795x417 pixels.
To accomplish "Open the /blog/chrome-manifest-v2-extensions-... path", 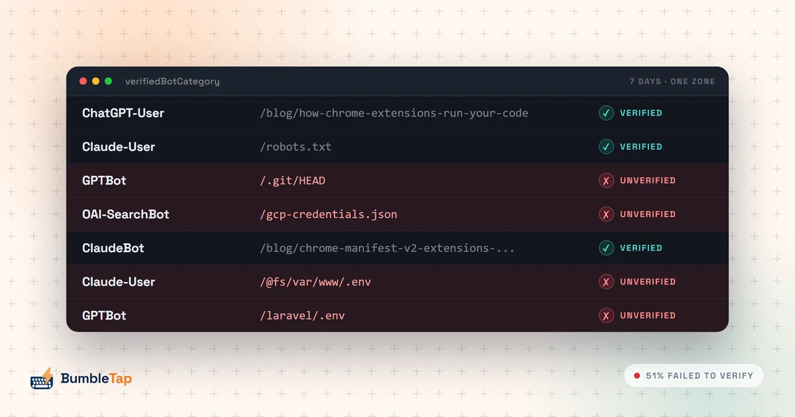I will [388, 248].
